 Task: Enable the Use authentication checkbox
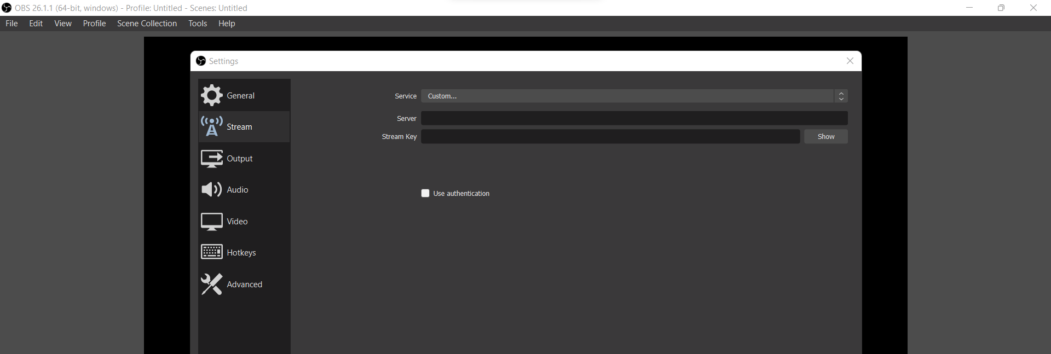[x=425, y=193]
